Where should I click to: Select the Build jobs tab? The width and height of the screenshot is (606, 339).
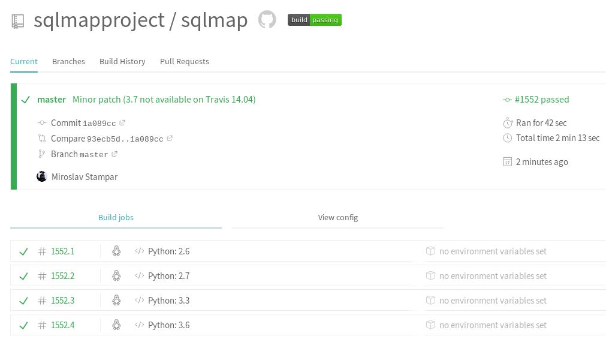(x=116, y=218)
